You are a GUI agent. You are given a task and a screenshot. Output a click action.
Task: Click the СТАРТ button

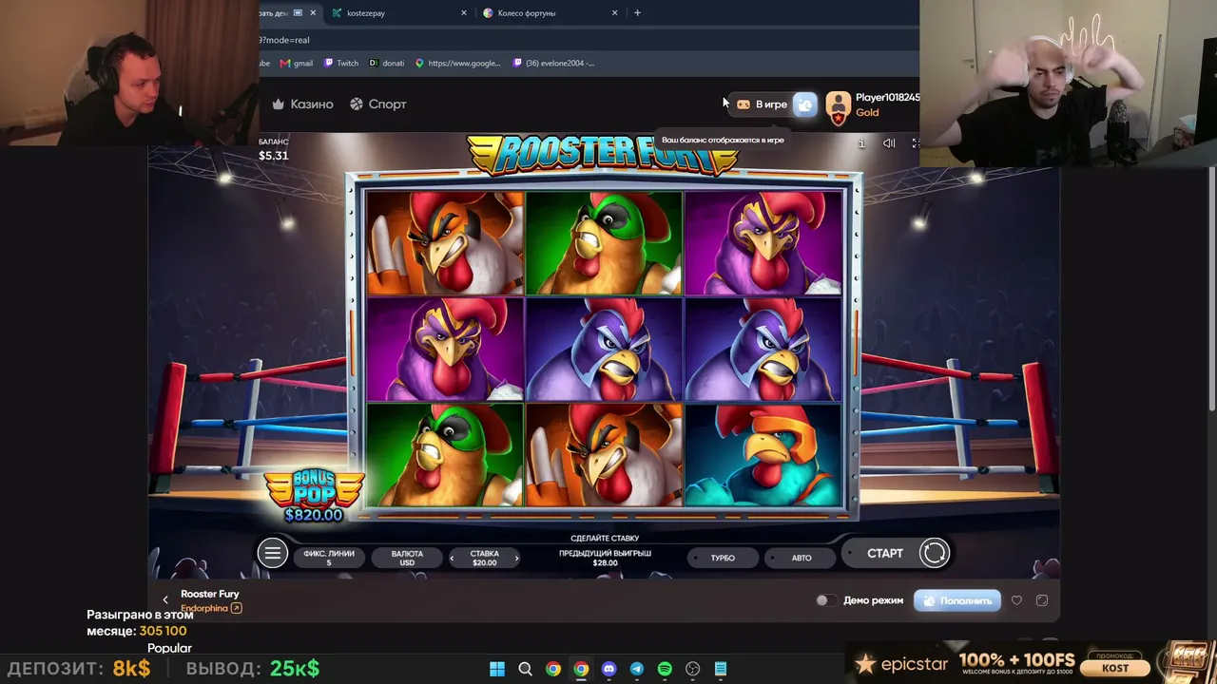pyautogui.click(x=885, y=553)
